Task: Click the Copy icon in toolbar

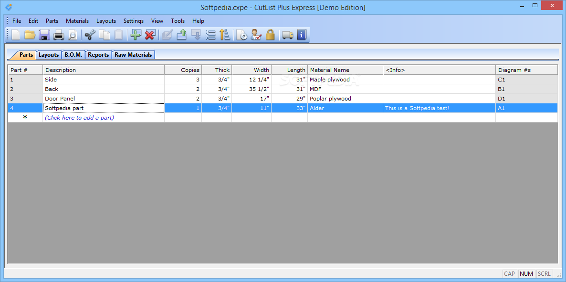Action: (105, 35)
